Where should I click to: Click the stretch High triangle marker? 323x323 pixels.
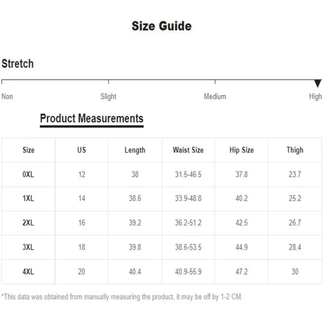(318, 83)
